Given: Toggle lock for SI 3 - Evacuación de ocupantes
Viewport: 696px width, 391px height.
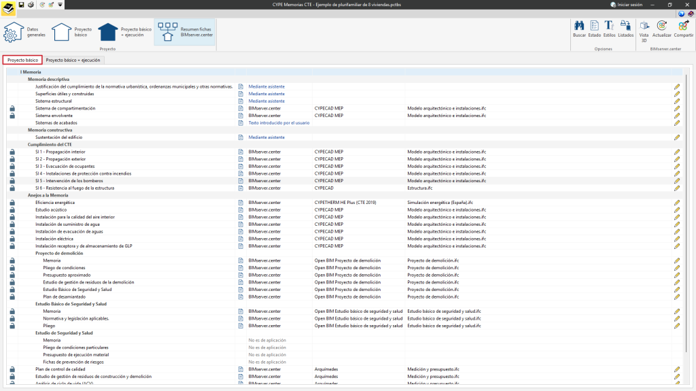Looking at the screenshot, I should tap(12, 166).
